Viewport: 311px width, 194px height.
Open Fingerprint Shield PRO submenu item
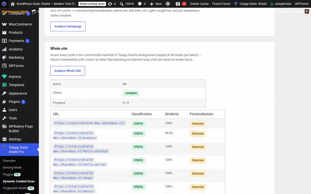(x=18, y=188)
